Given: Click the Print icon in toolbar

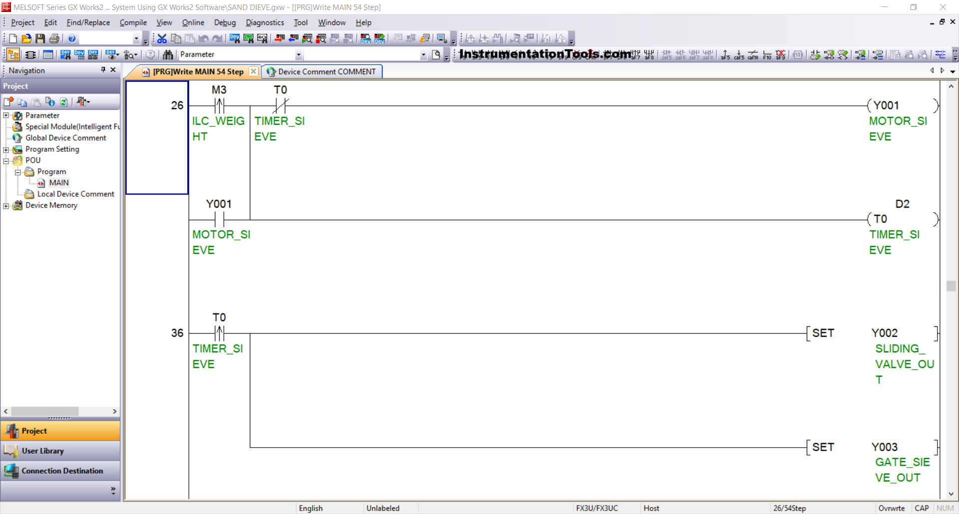Looking at the screenshot, I should 54,38.
